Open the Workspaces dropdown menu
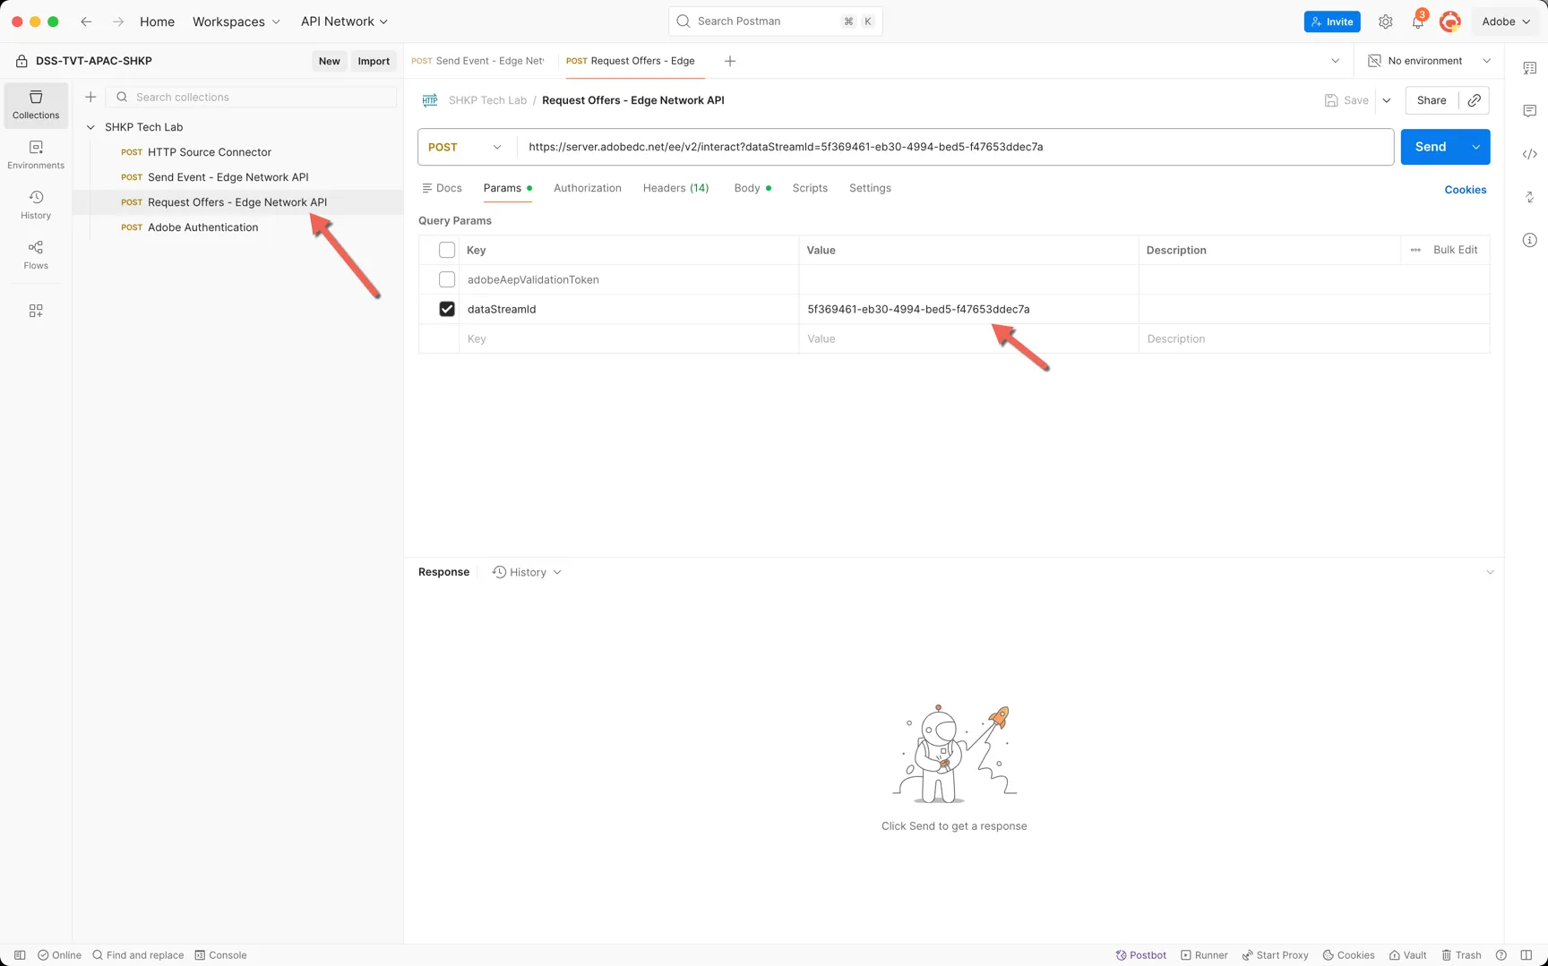The height and width of the screenshot is (966, 1548). click(x=236, y=21)
